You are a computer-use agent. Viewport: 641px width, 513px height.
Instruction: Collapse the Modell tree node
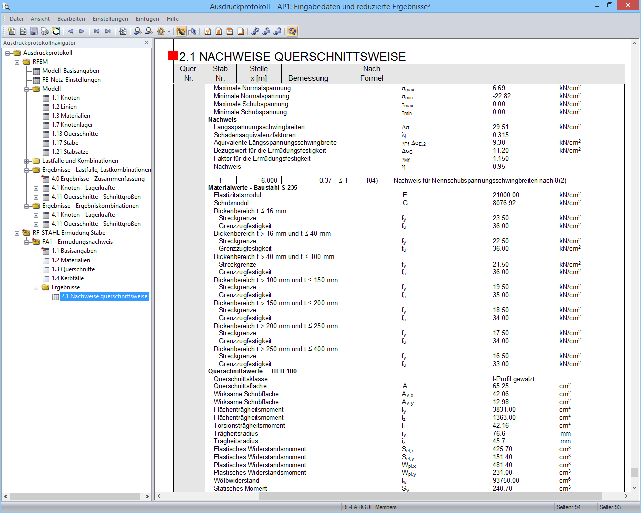pyautogui.click(x=27, y=89)
